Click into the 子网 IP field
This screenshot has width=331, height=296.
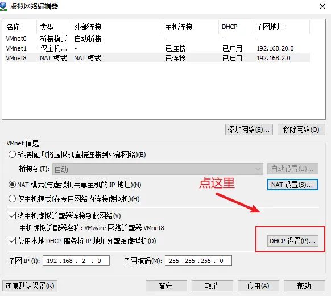click(x=76, y=261)
